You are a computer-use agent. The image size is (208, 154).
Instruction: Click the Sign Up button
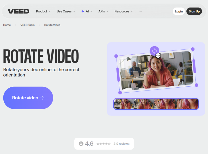click(x=194, y=11)
